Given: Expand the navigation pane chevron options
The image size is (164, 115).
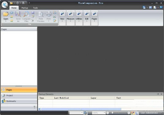Looking at the screenshot, I should click(34, 107).
